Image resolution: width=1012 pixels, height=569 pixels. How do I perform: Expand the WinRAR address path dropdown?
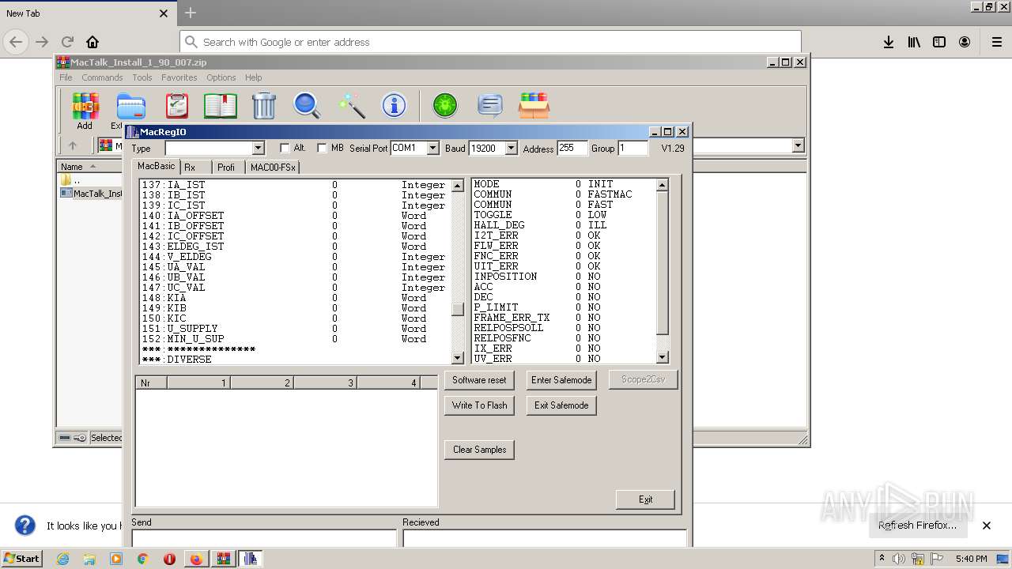click(798, 145)
